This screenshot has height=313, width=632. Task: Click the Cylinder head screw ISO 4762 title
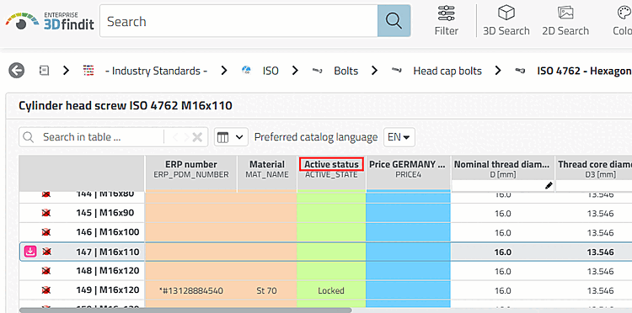coord(126,106)
